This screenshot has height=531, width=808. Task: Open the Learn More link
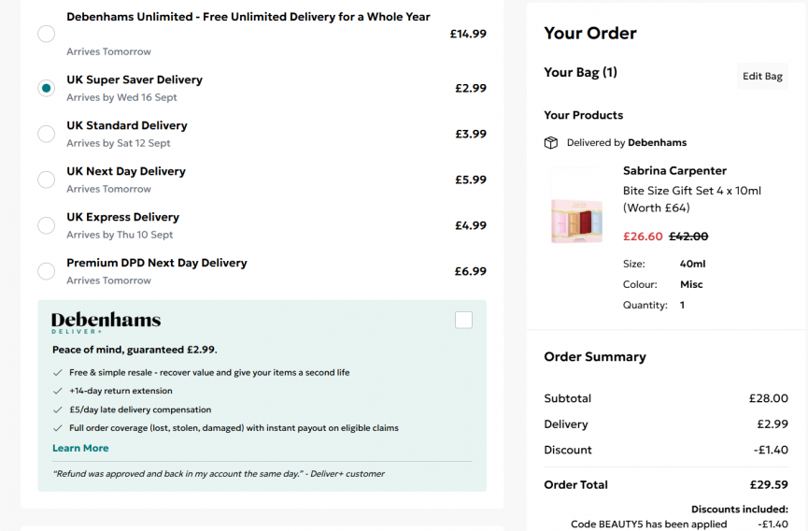coord(80,448)
